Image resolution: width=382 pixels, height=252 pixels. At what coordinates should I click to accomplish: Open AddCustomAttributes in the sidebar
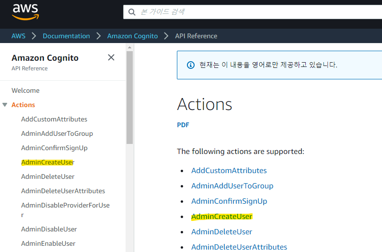coord(54,119)
